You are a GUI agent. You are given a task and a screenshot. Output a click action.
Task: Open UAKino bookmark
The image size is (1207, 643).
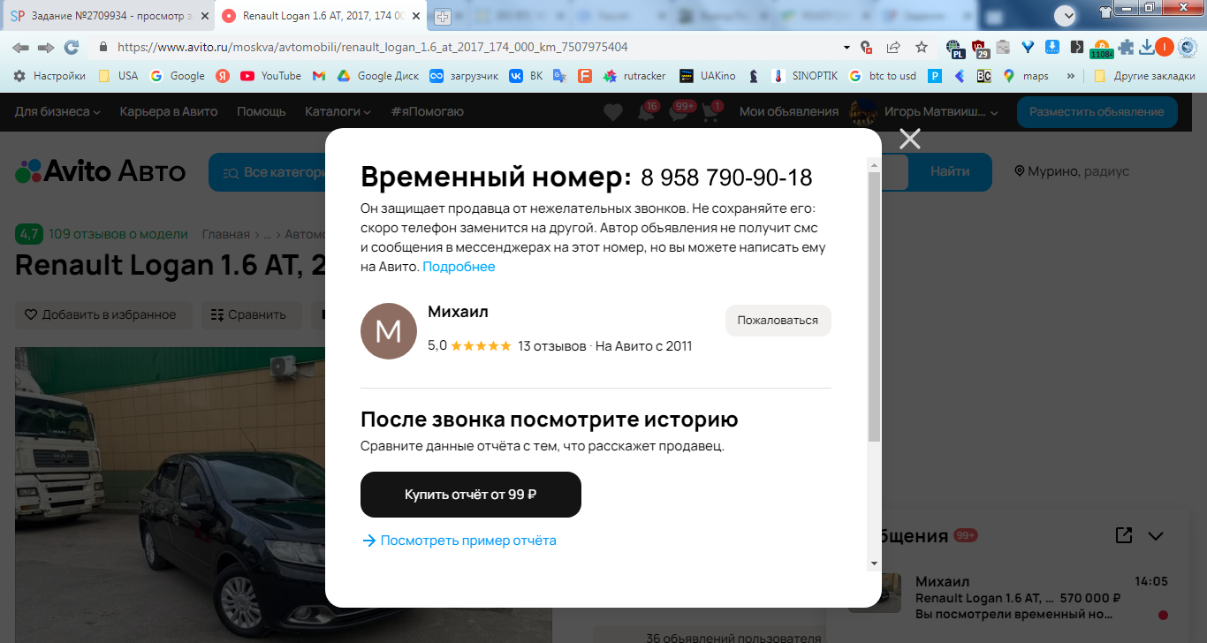point(708,76)
